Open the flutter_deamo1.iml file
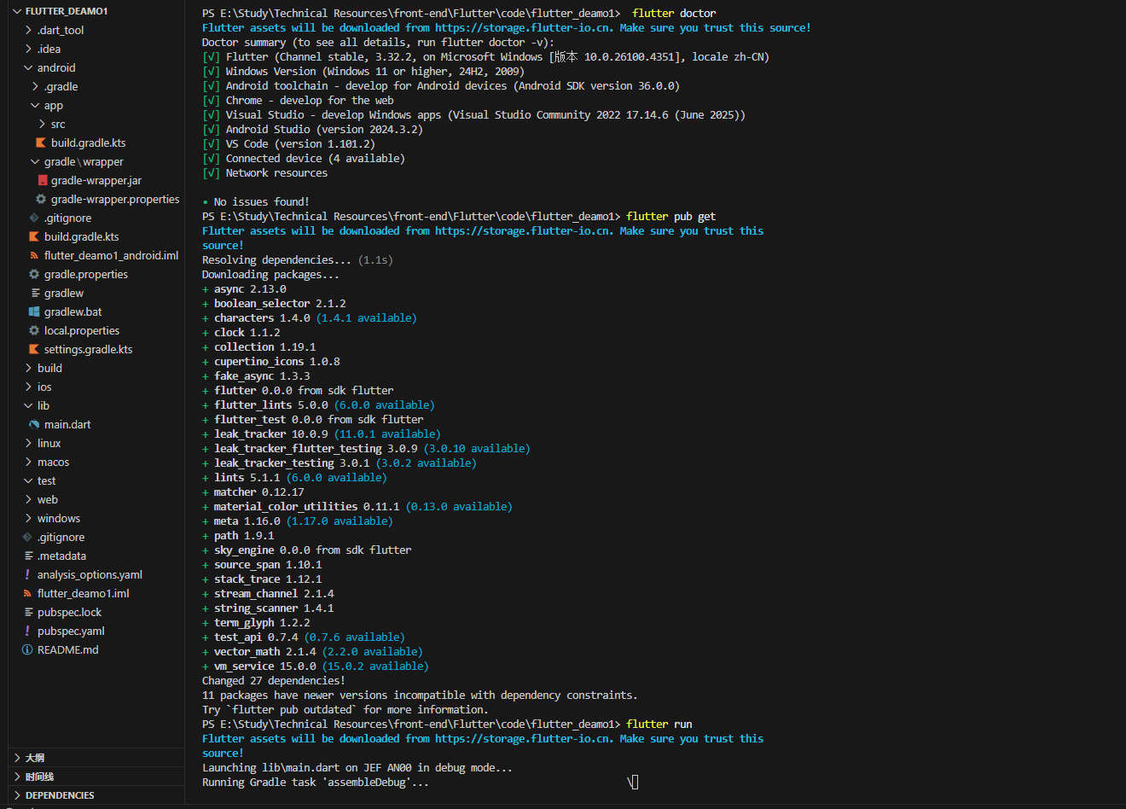The width and height of the screenshot is (1126, 809). coord(84,593)
